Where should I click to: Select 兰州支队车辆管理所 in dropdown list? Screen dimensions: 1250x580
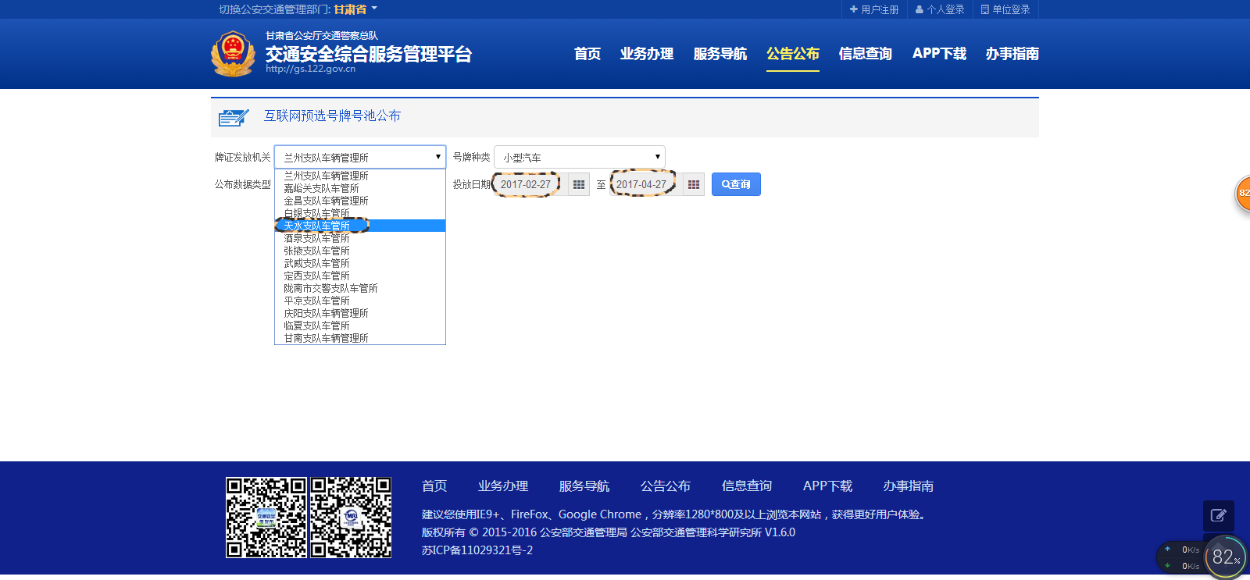(x=360, y=176)
